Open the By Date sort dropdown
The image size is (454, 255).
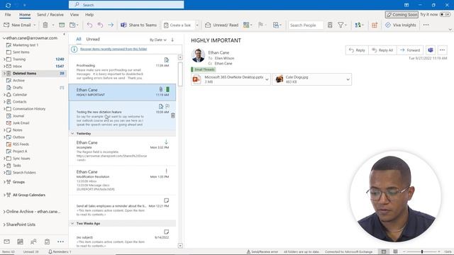pos(157,40)
